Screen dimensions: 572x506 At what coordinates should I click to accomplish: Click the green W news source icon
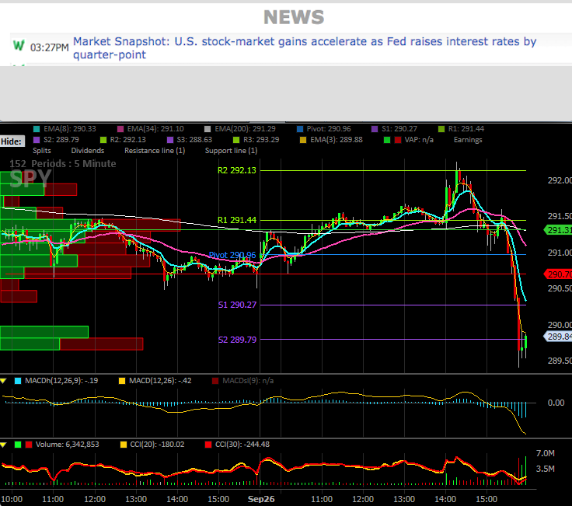coord(19,46)
